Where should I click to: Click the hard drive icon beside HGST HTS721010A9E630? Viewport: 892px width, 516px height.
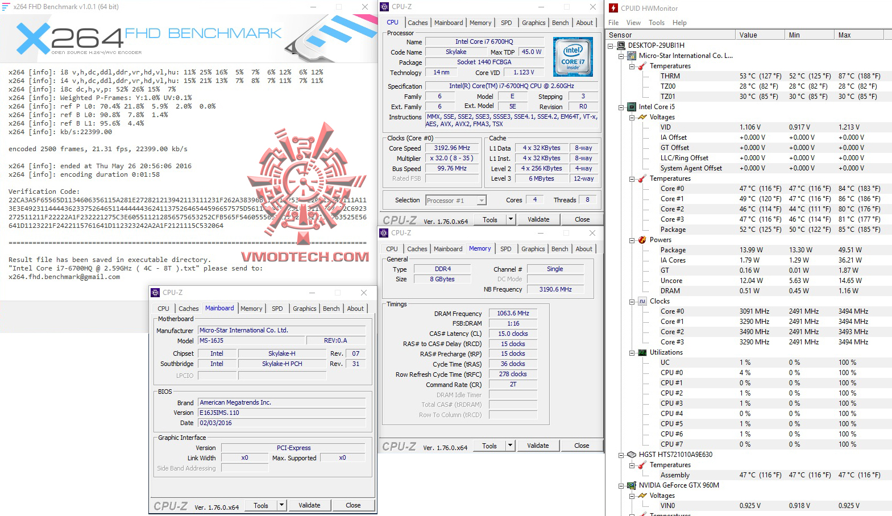(x=631, y=455)
